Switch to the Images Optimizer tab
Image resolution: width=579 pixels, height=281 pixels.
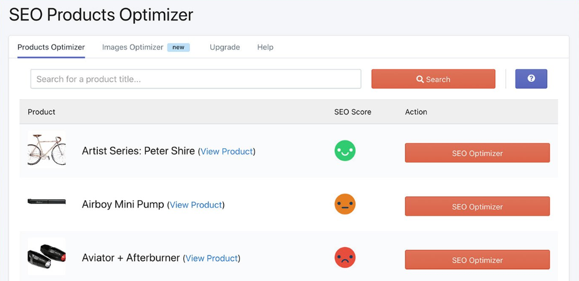point(132,47)
